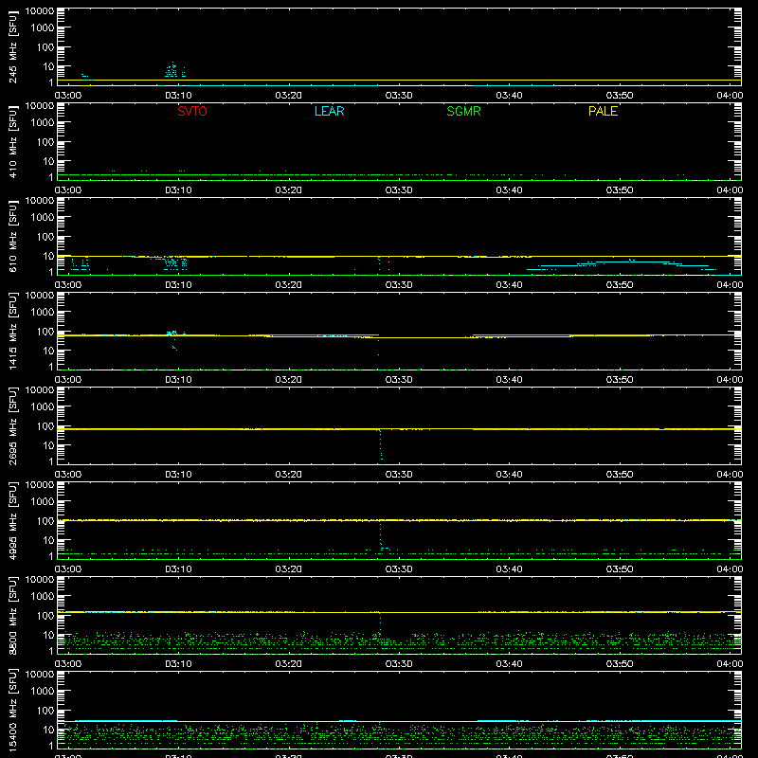Click the 100 tick label on the 610 MHz axis
758x758 pixels.
point(45,237)
